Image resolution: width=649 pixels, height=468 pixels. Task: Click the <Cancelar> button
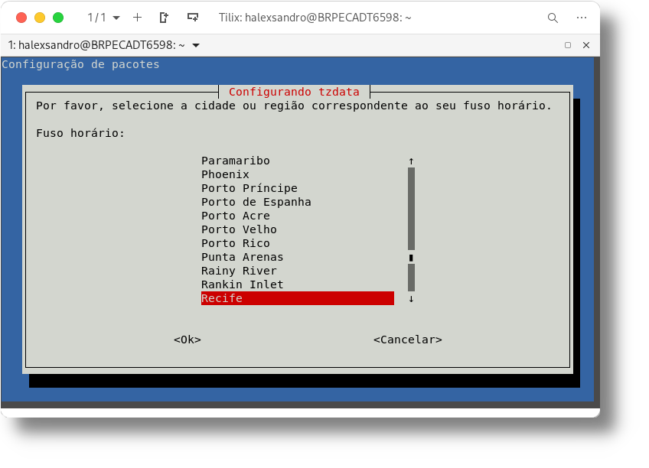(408, 340)
